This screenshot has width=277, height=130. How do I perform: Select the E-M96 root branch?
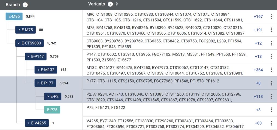(14, 16)
